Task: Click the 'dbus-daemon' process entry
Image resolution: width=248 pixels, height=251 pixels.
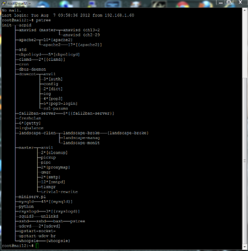Action: 33,69
